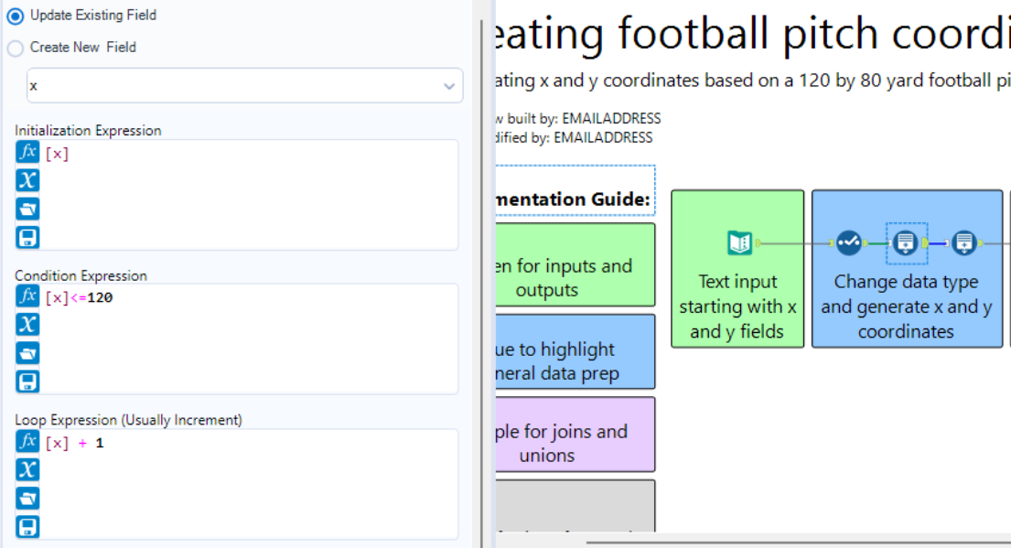Click inside the Condition Expression editor
Viewport: 1011px width, 548px height.
pyautogui.click(x=247, y=338)
